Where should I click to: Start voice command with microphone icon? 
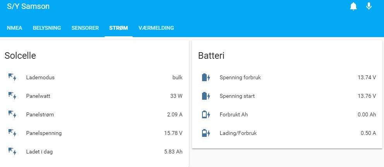pos(369,6)
